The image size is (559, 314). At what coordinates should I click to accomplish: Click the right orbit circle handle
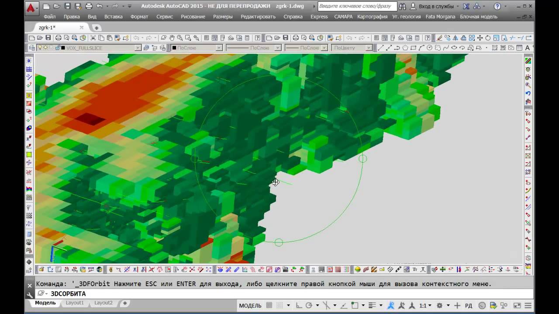362,159
